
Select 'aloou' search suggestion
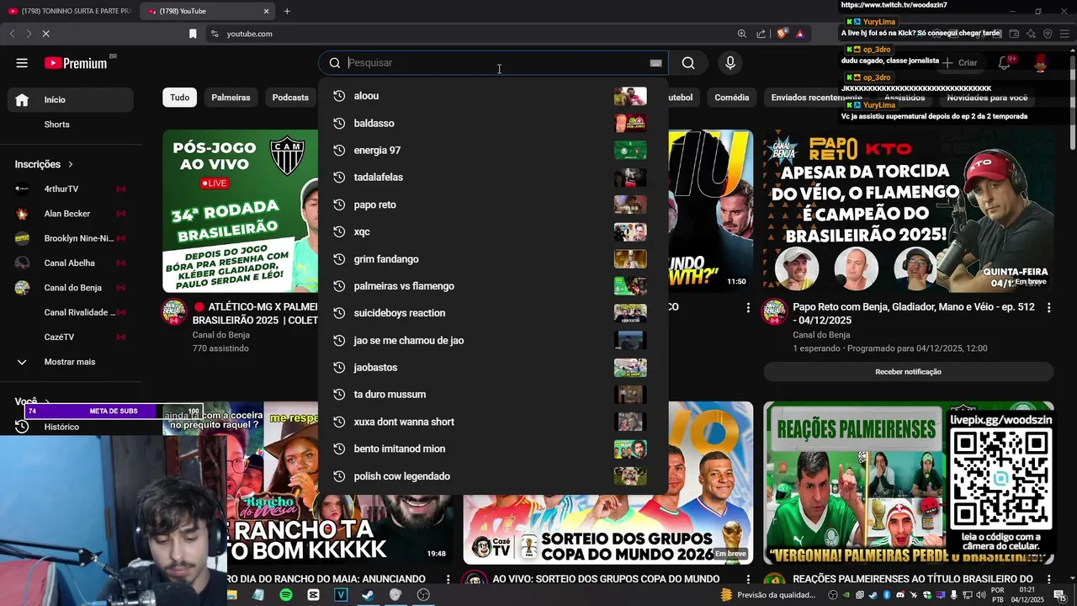[493, 96]
